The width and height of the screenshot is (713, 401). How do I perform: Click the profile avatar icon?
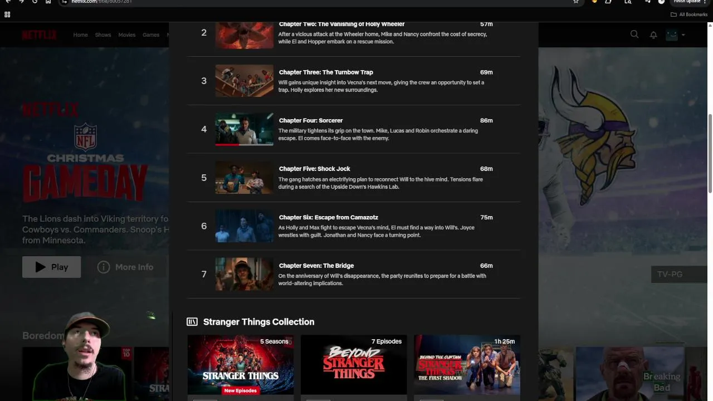[x=671, y=35]
